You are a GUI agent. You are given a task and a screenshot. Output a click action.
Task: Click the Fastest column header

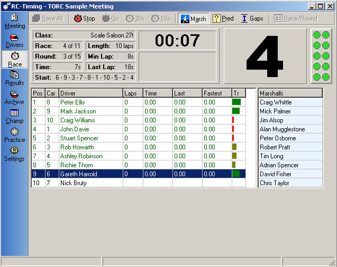point(217,93)
